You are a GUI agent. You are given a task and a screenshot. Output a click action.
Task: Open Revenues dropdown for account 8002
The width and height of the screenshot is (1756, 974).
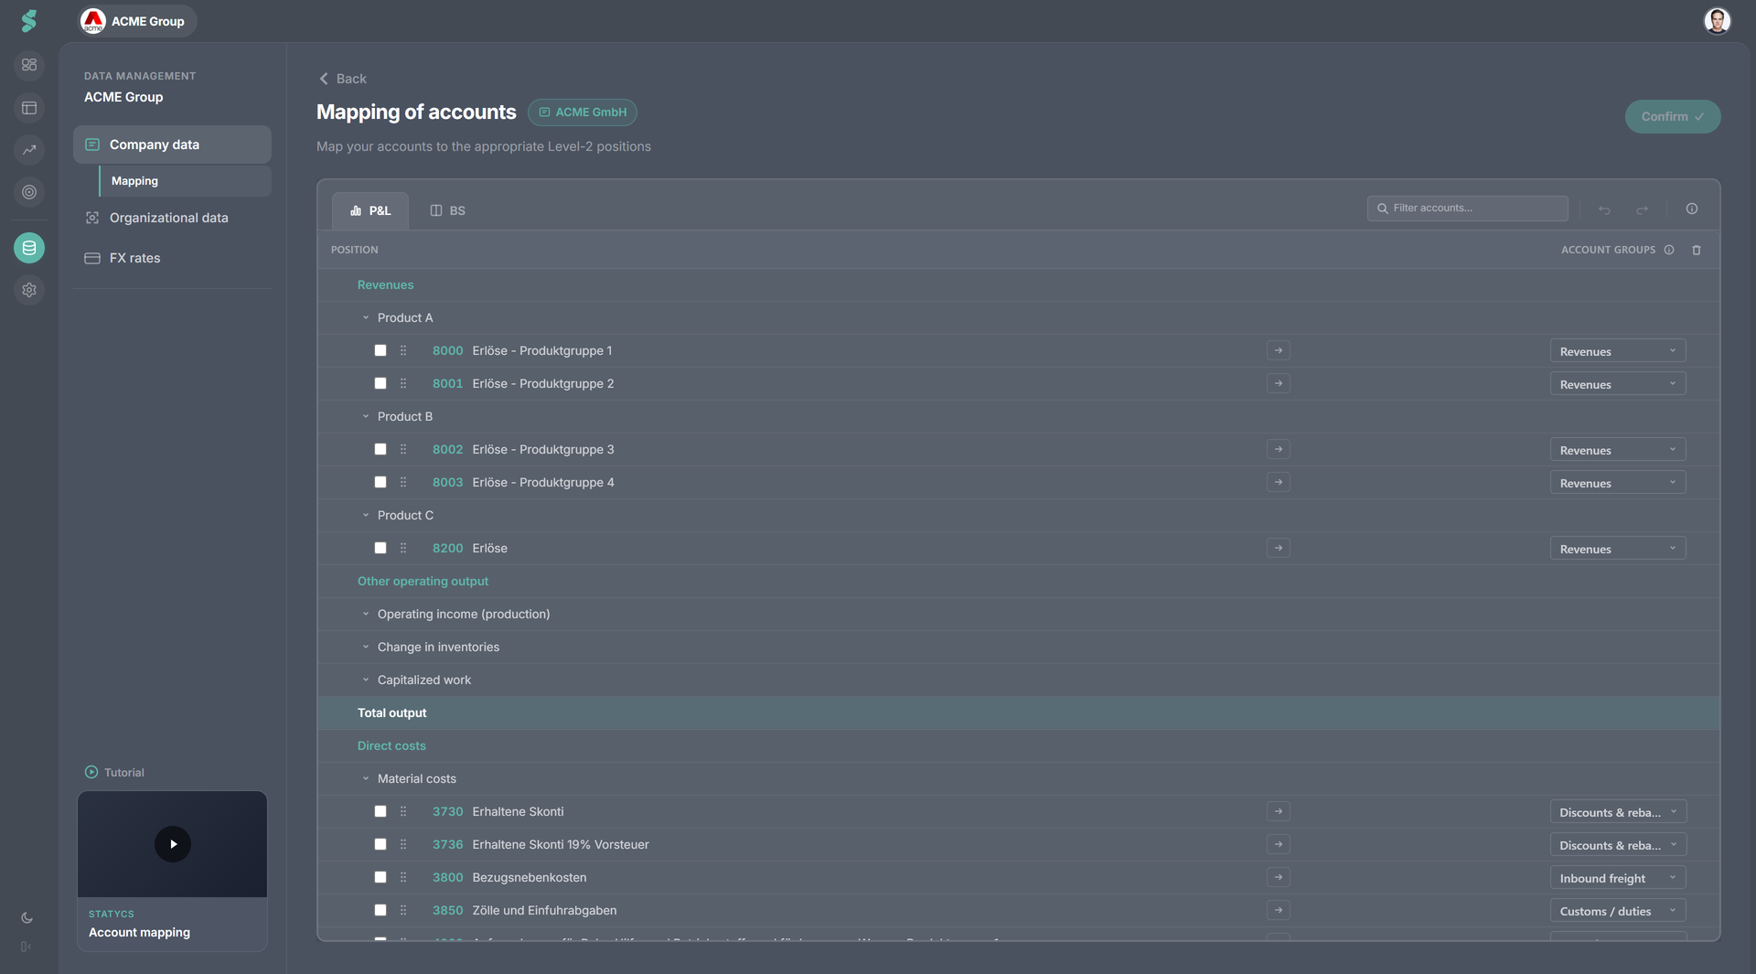1618,450
